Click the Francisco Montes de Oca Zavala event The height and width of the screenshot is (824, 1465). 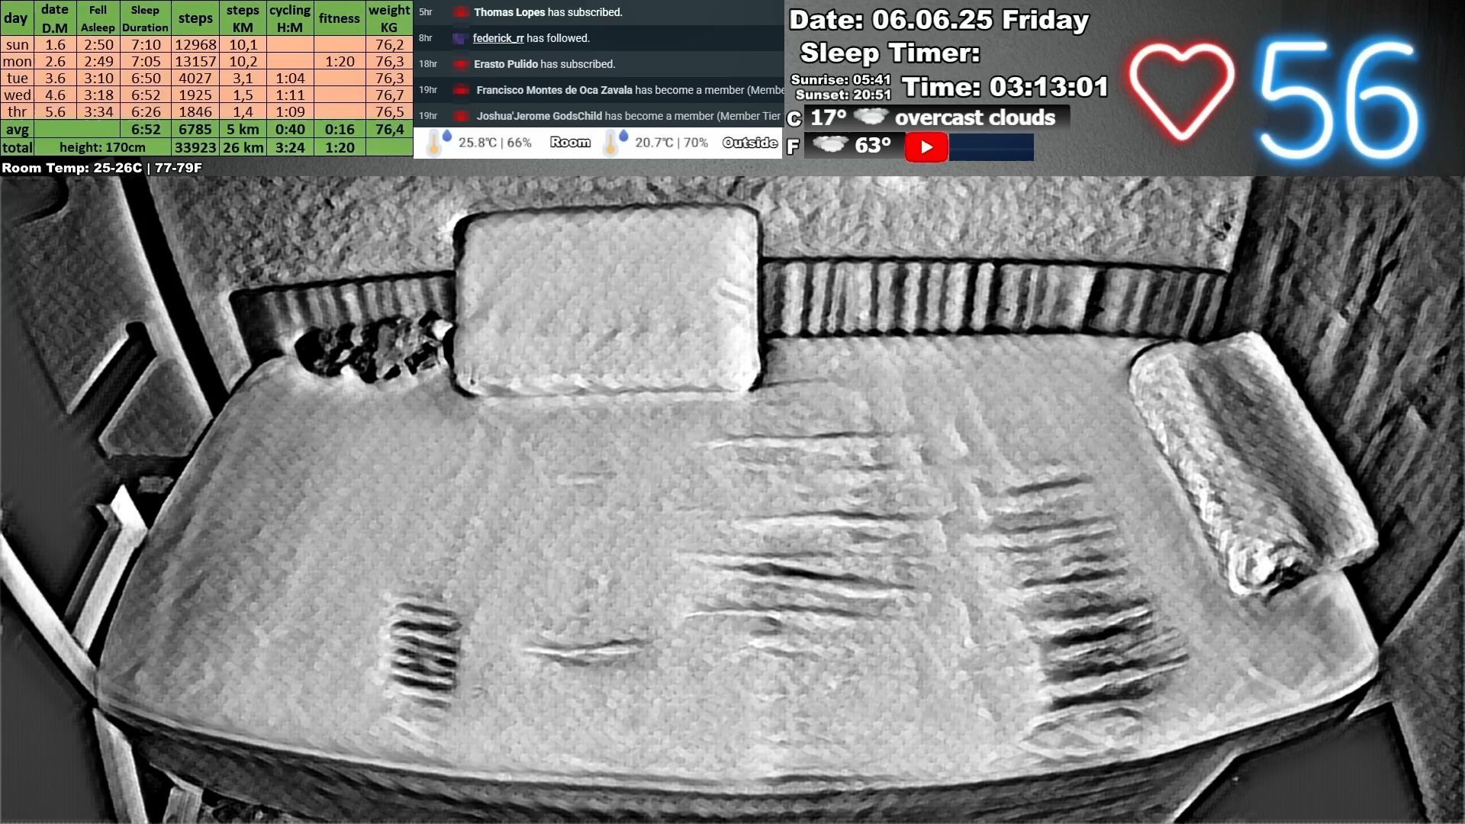(x=629, y=90)
